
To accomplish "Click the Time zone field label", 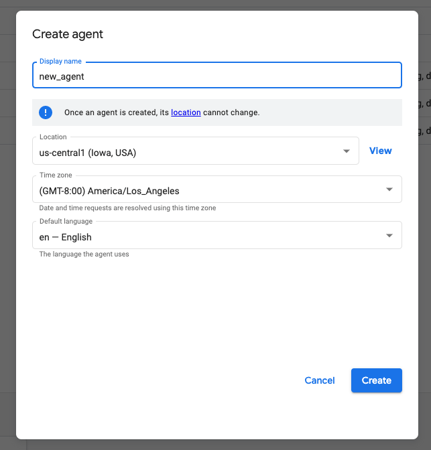I will coord(56,175).
